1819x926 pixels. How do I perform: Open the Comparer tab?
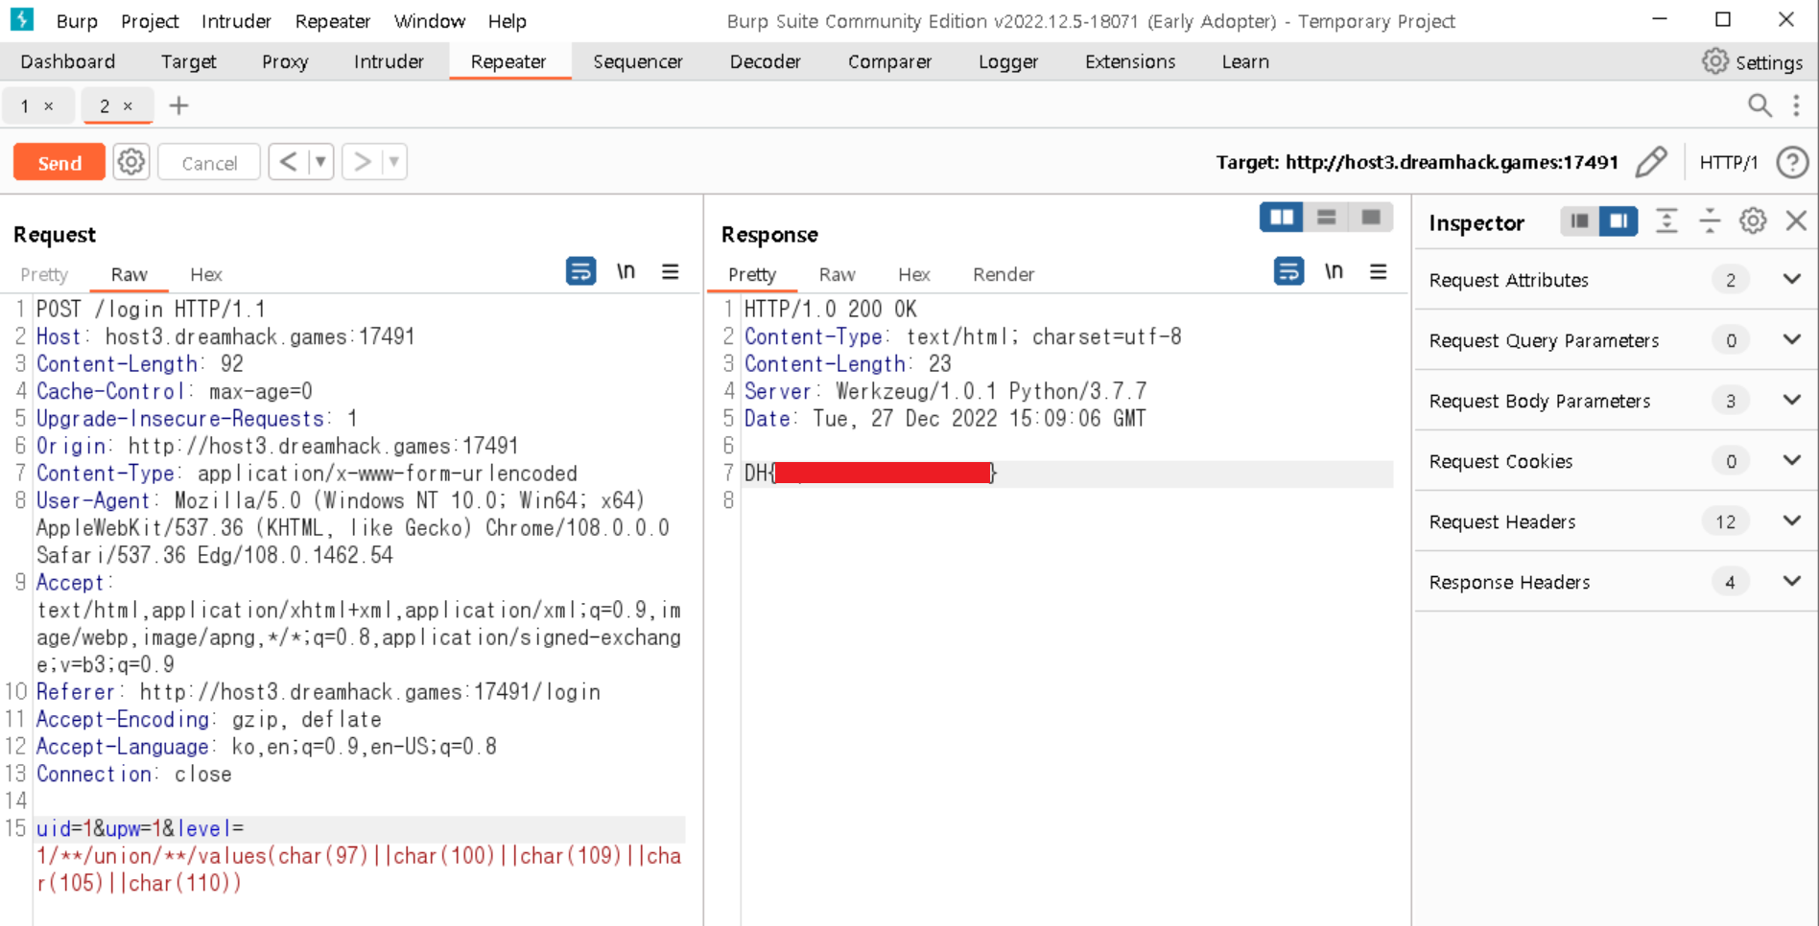tap(889, 61)
